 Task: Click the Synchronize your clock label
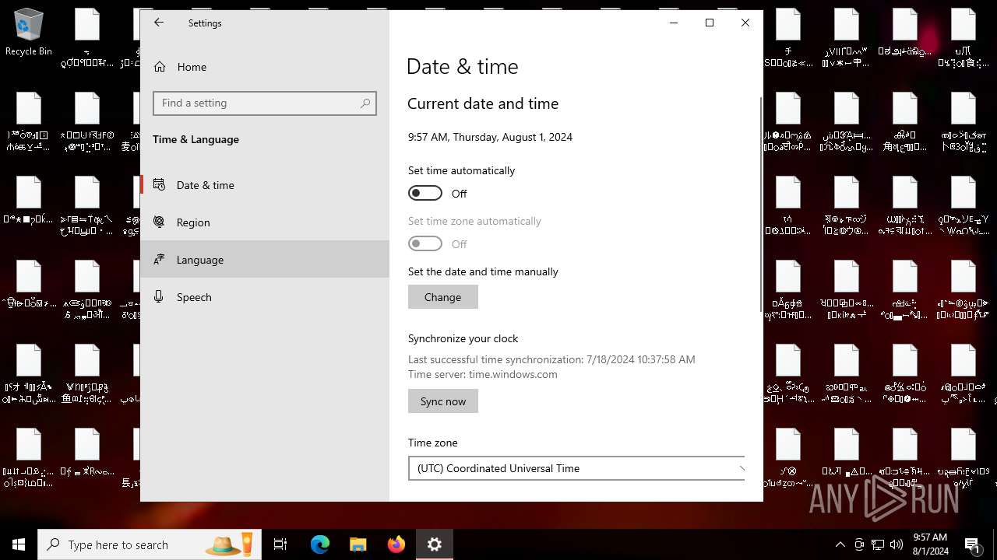pos(463,338)
